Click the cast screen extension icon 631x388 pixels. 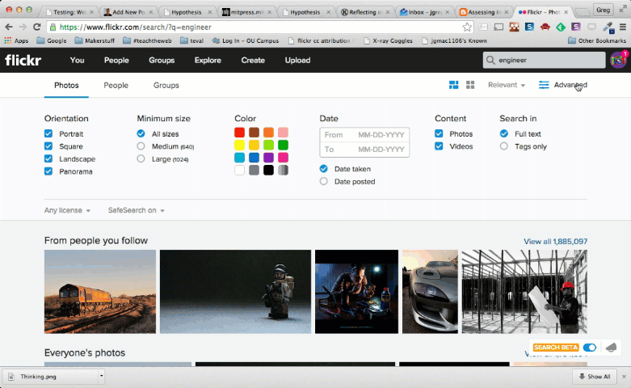[x=498, y=27]
